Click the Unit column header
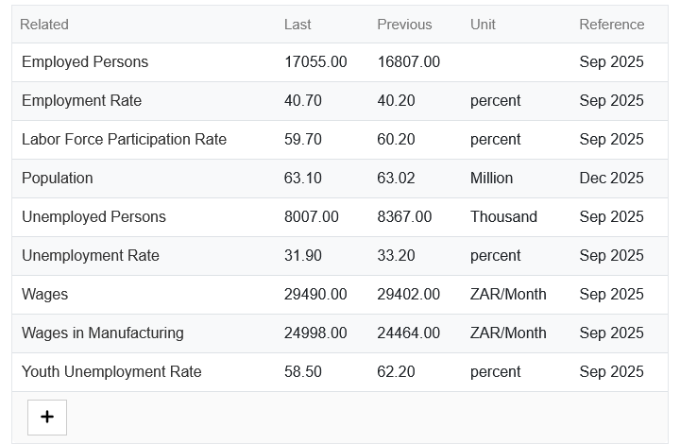 [x=483, y=25]
